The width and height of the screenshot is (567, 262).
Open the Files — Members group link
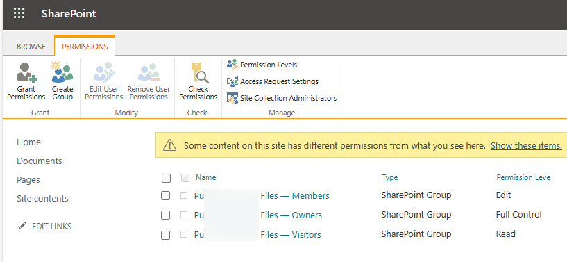(x=262, y=196)
